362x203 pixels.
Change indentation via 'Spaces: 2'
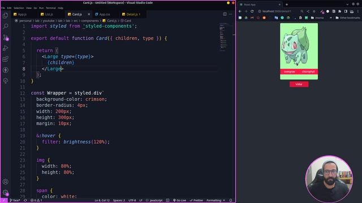pyautogui.click(x=119, y=201)
